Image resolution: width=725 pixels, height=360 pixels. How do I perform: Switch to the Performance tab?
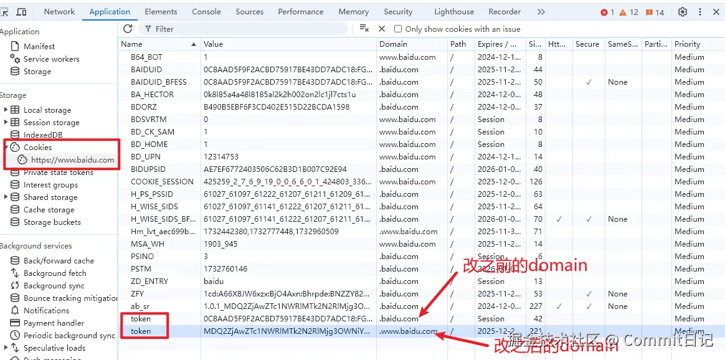[x=301, y=12]
